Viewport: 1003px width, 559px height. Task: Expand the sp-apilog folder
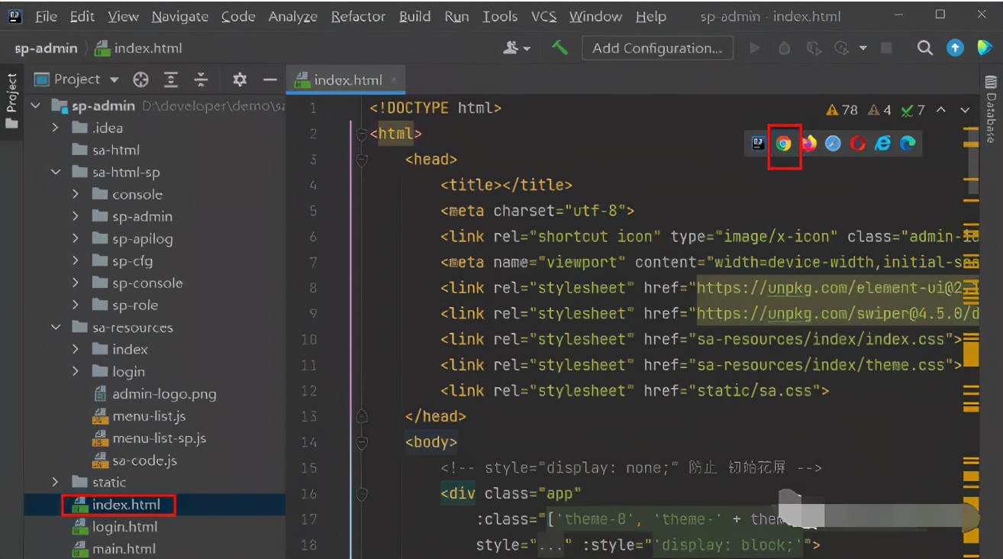tap(76, 238)
